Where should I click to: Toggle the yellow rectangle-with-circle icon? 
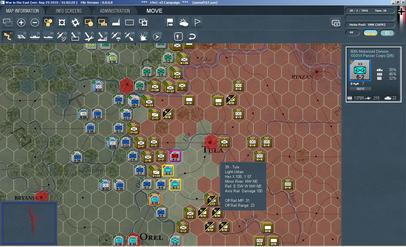(89, 22)
